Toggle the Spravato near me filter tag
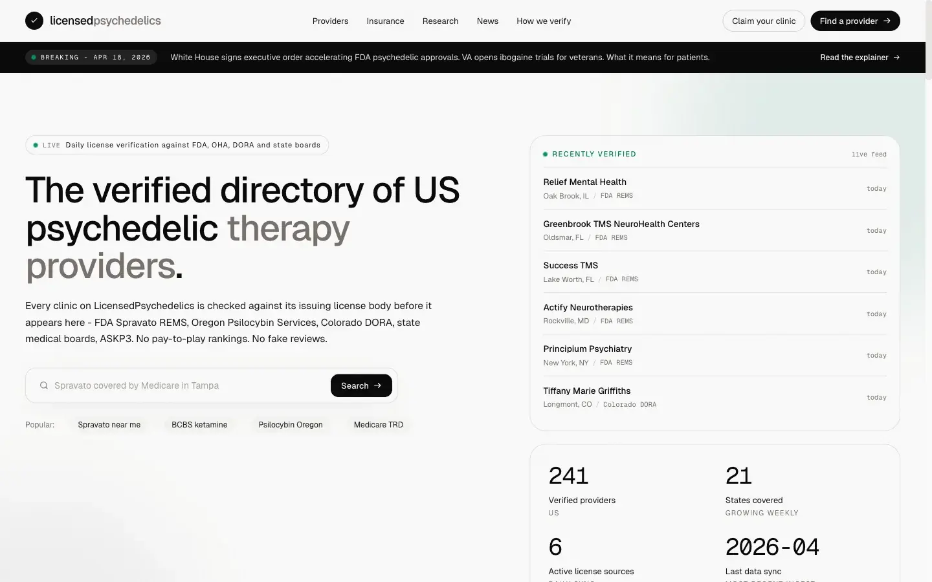Screen dimensions: 932x582 109,425
